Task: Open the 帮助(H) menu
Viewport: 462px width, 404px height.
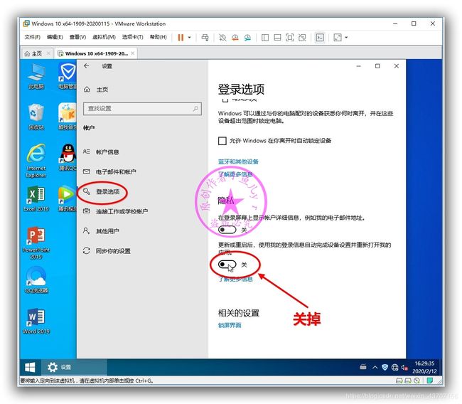Action: (x=159, y=37)
